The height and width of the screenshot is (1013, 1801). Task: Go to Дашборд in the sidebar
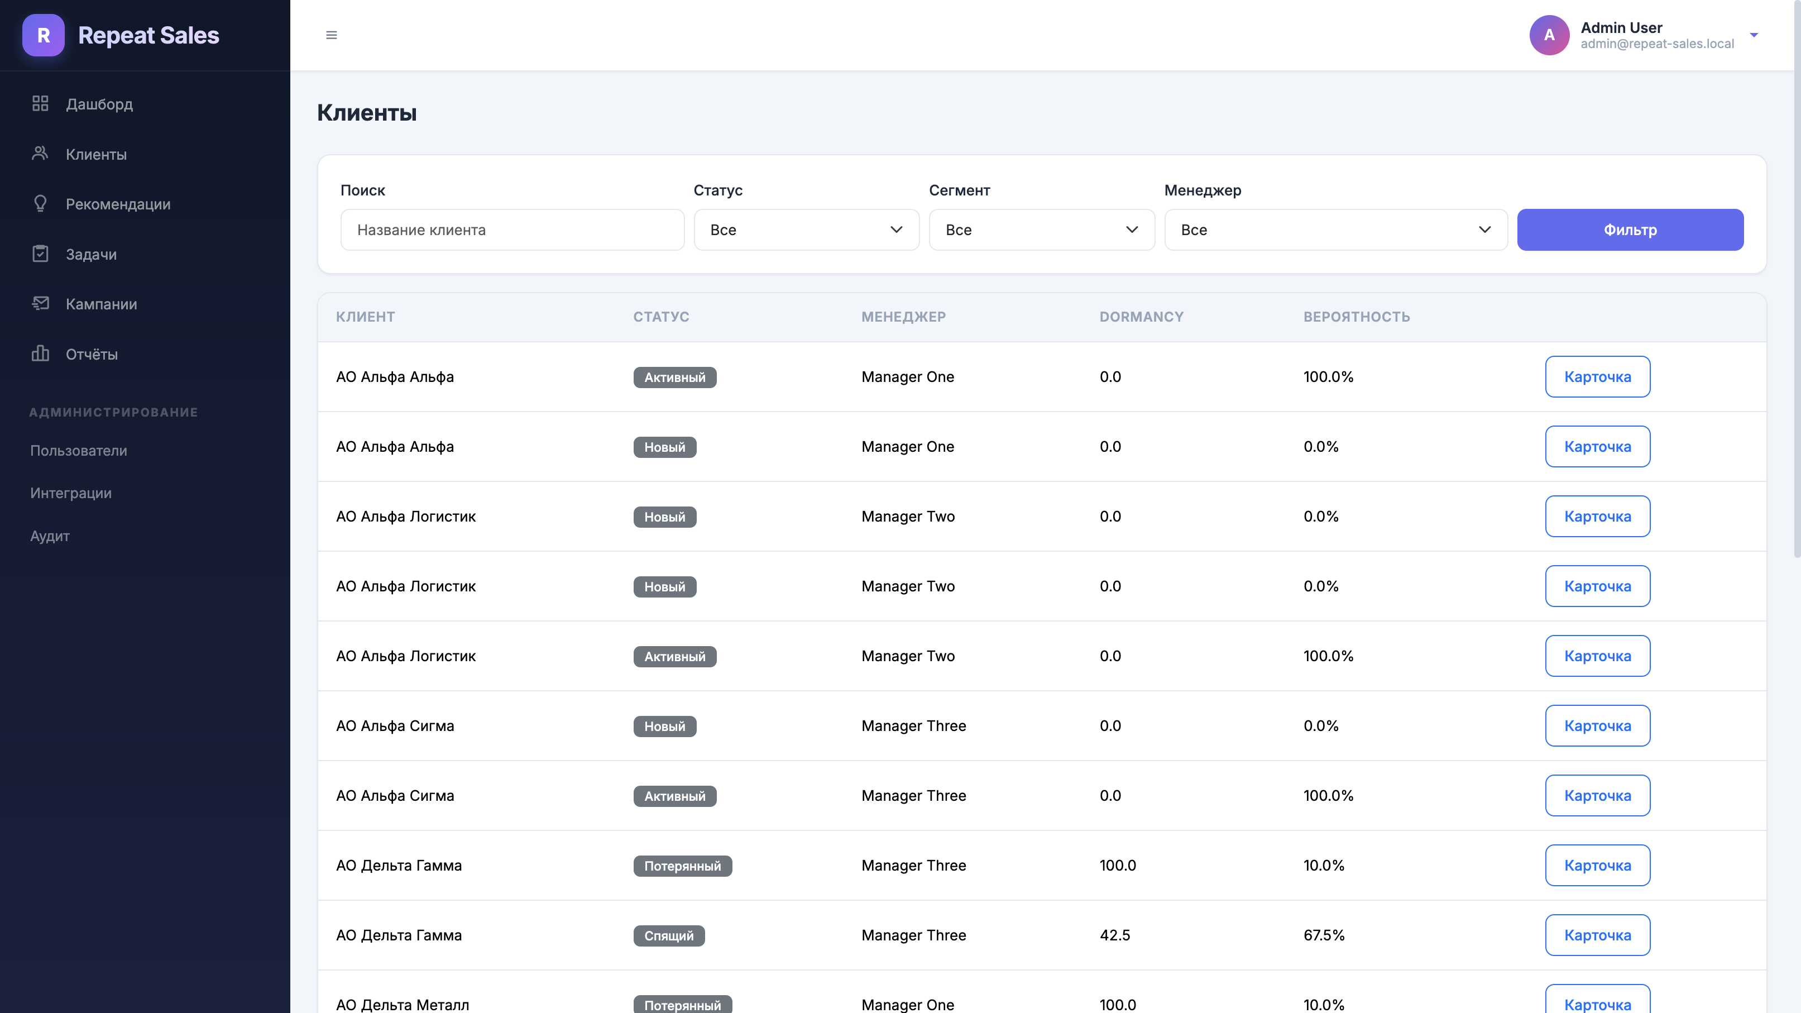point(99,104)
